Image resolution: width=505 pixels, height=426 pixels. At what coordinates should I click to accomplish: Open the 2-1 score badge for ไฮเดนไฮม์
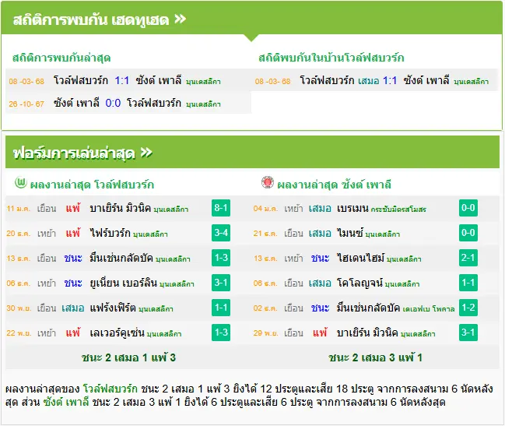[x=468, y=258]
